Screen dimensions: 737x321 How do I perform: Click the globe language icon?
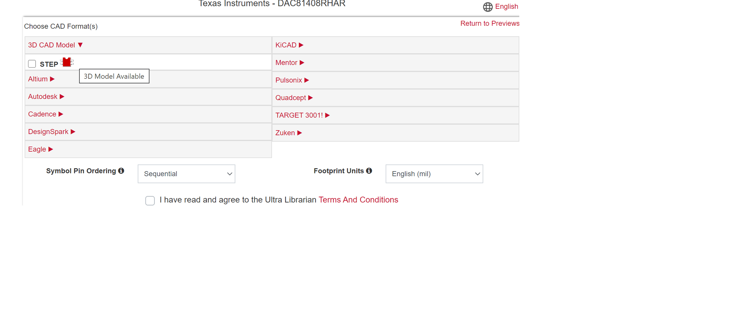[x=487, y=7]
